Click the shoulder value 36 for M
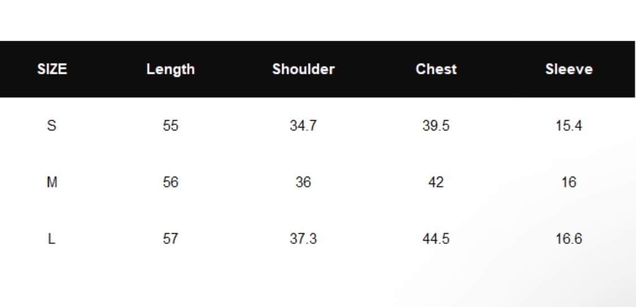636x307 pixels. (303, 182)
